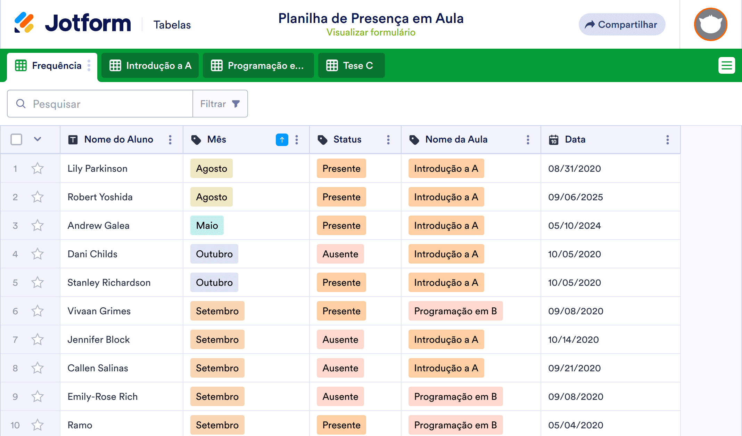Open the search icon in Pesquisar field

(x=21, y=104)
